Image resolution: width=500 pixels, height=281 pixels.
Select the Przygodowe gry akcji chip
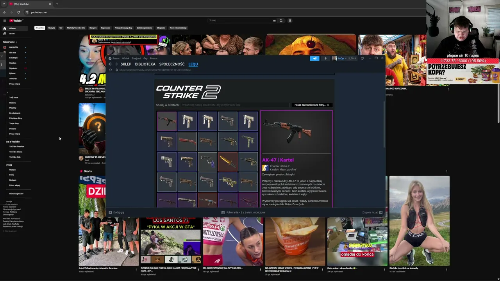(x=123, y=28)
